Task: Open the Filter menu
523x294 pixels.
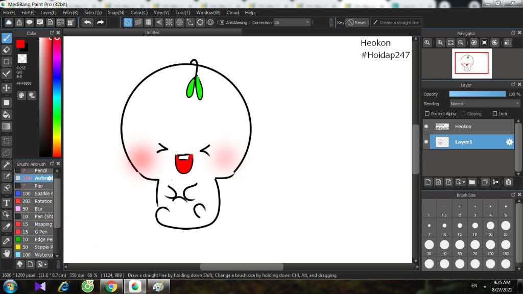Action: click(70, 13)
